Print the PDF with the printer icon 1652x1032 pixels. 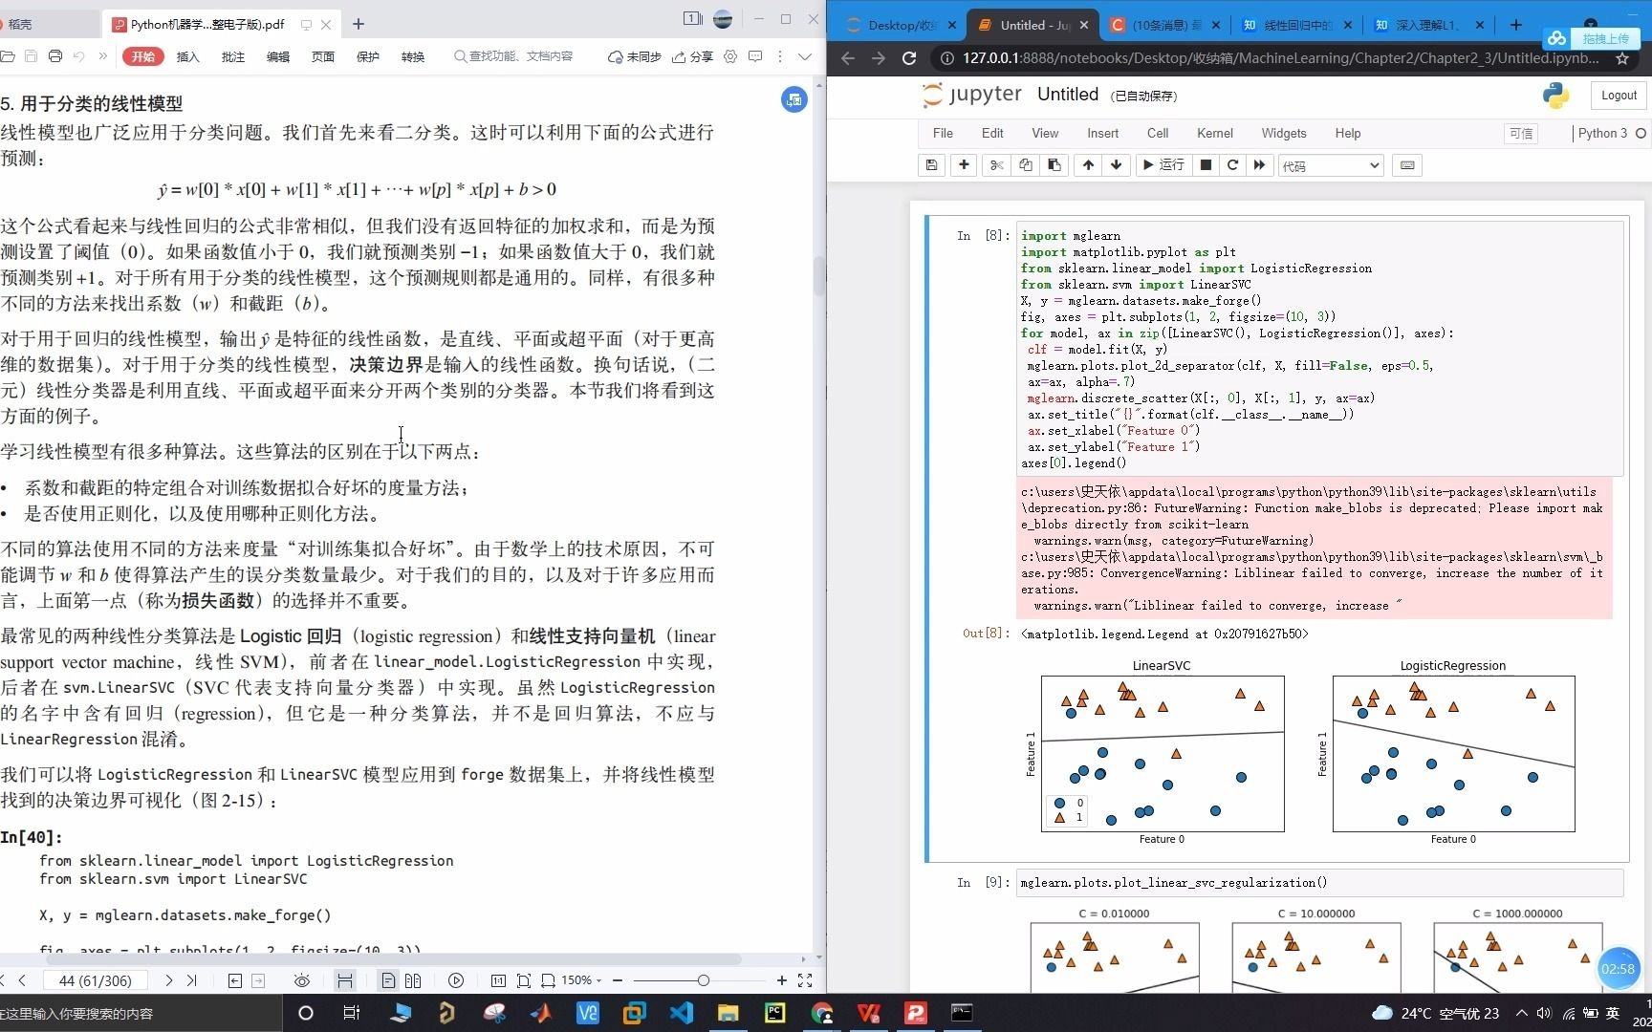pos(54,56)
